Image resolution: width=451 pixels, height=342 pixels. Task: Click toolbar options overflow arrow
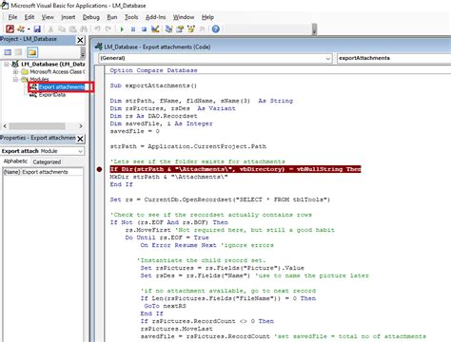[314, 29]
